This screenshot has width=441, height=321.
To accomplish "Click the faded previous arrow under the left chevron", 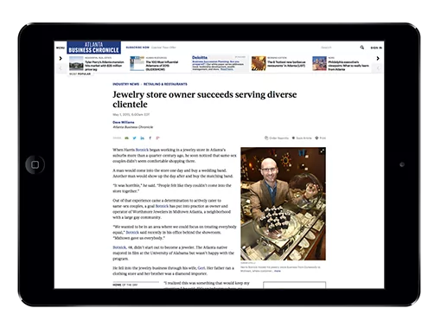I will (x=61, y=68).
